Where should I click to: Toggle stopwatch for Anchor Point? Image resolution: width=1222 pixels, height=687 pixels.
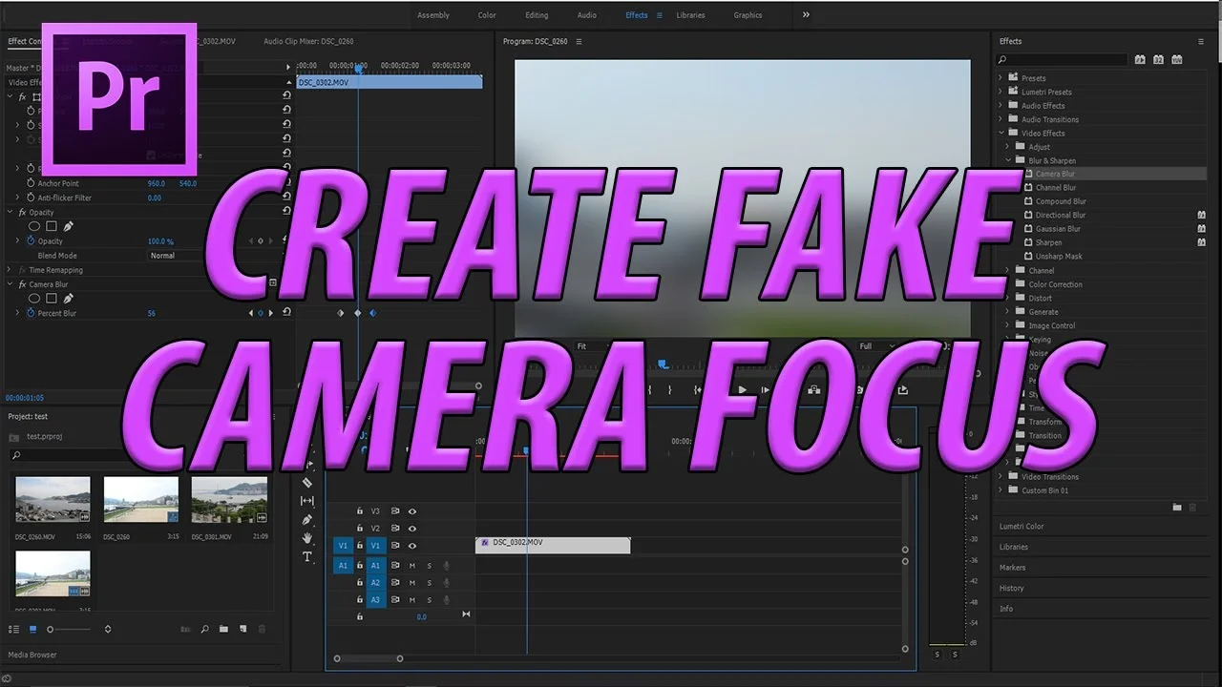(30, 183)
